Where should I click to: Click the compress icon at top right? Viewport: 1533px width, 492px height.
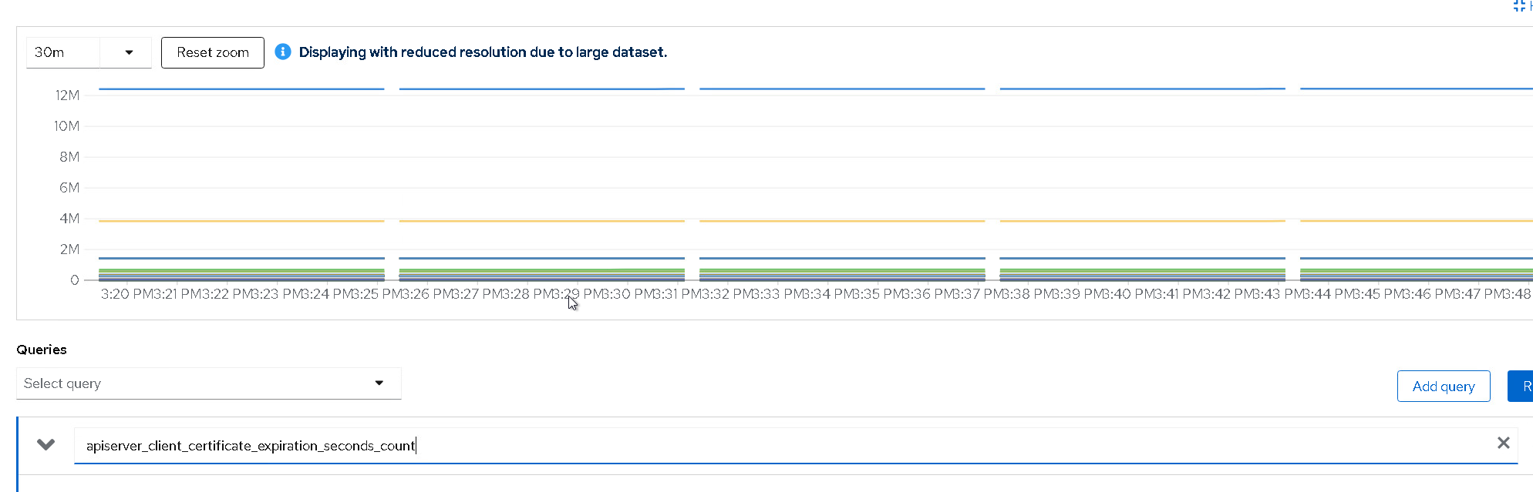pyautogui.click(x=1519, y=5)
